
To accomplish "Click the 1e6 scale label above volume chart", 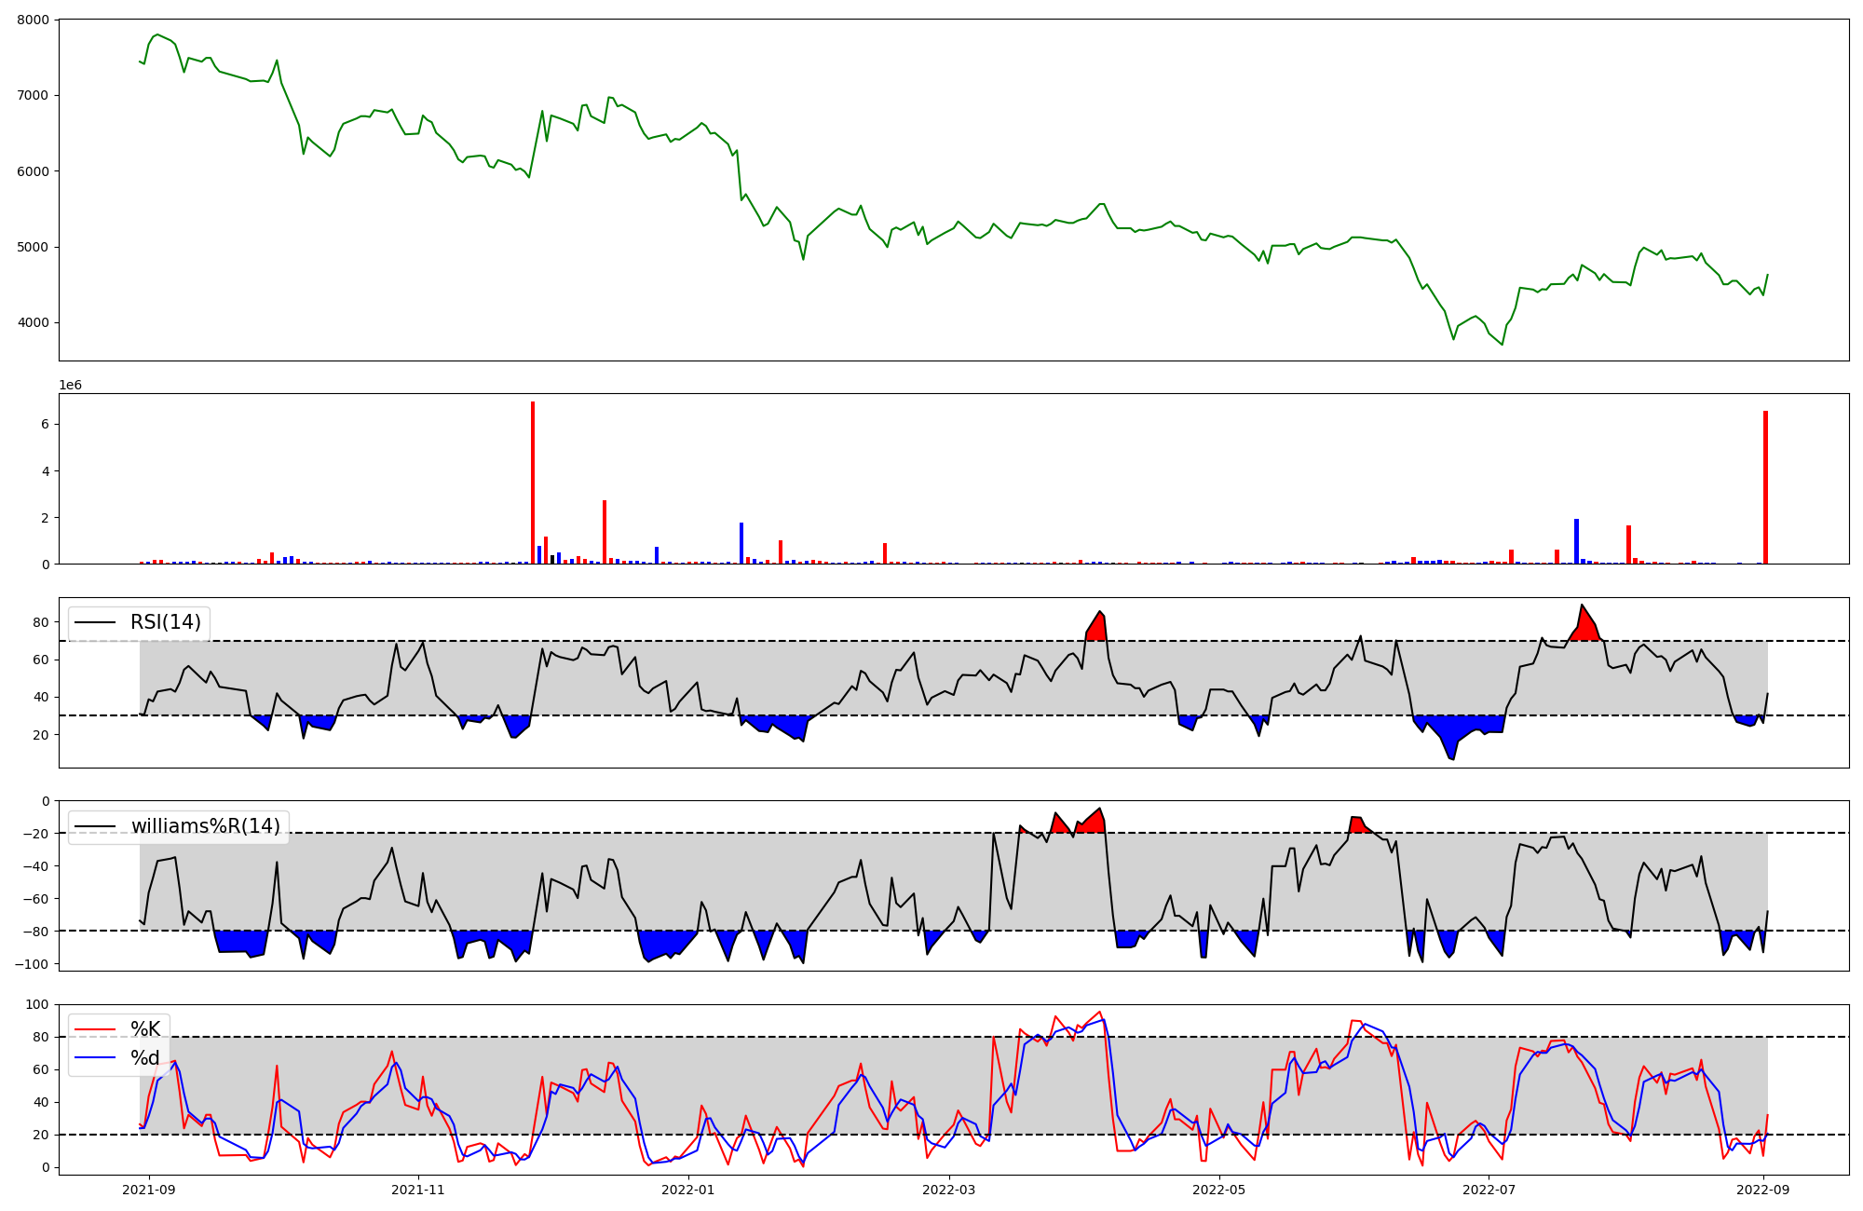I will pos(71,385).
